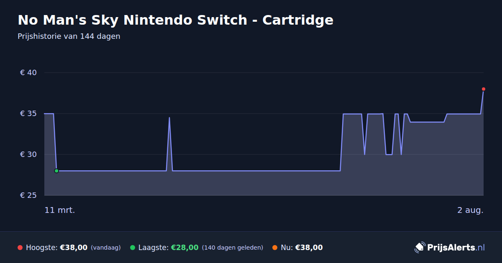
Task: Click the No Man's Sky product title
Action: click(176, 20)
